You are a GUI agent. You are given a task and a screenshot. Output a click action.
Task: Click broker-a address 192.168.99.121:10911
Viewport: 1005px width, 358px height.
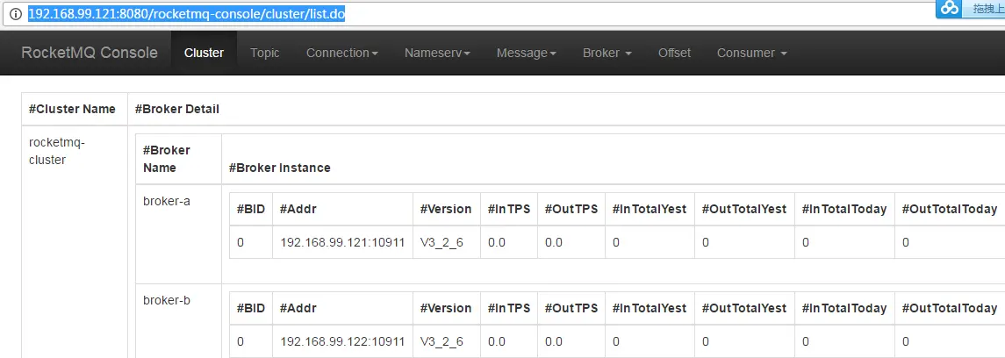342,243
